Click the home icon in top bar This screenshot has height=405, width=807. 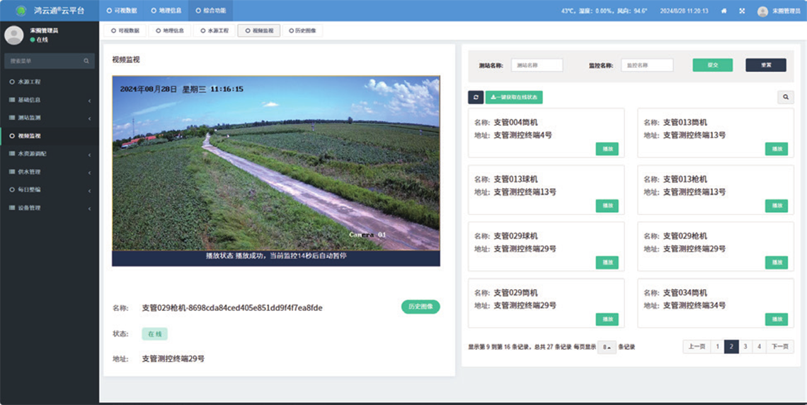pyautogui.click(x=723, y=11)
